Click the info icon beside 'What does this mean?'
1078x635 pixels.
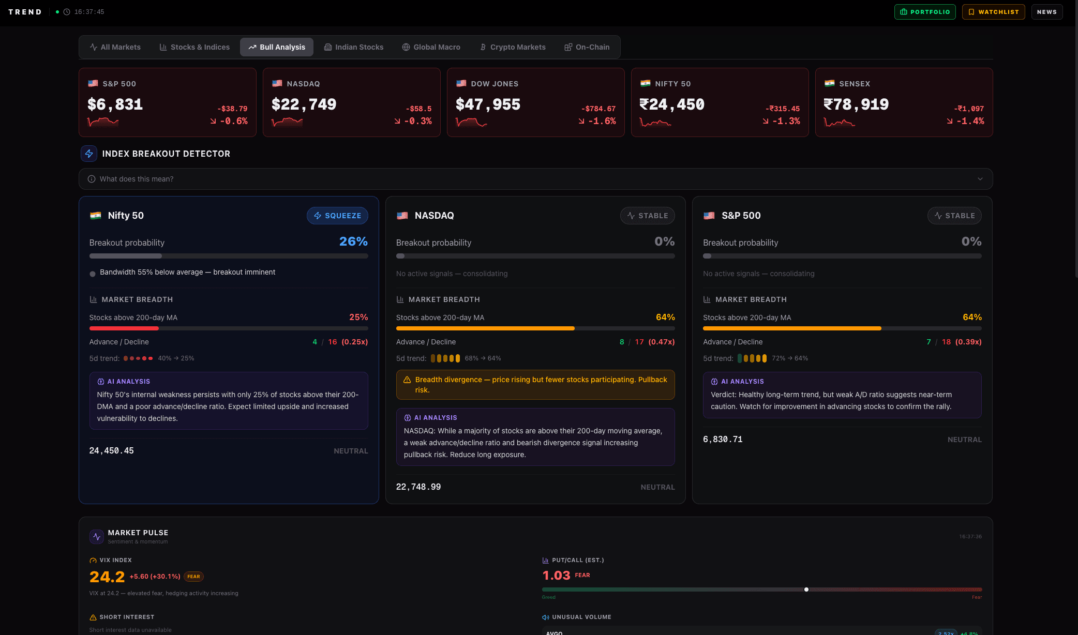click(92, 178)
